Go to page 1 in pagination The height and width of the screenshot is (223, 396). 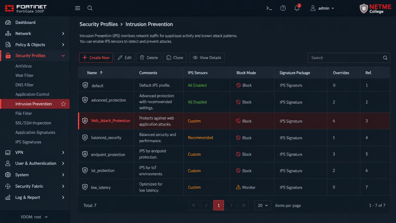[x=218, y=205]
